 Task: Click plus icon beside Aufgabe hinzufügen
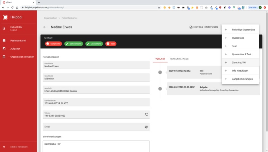point(226,79)
